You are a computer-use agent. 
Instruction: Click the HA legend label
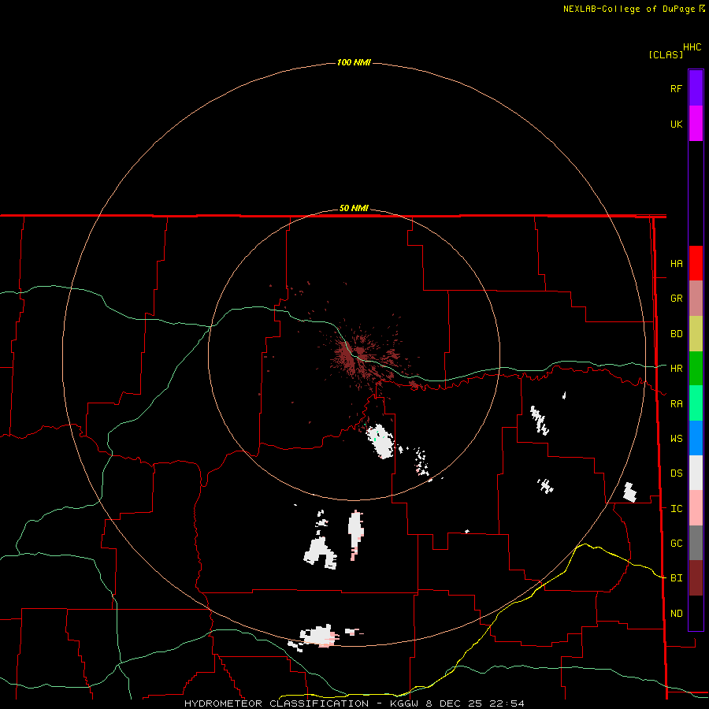(x=676, y=264)
